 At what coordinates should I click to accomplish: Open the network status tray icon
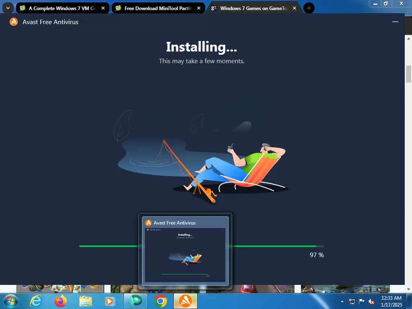[x=352, y=301]
